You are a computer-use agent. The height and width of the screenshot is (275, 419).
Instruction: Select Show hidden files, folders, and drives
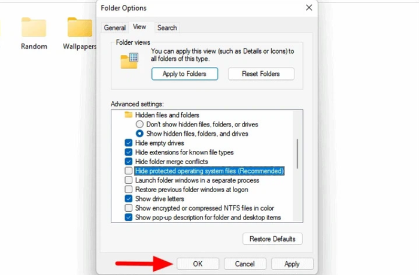pos(139,134)
